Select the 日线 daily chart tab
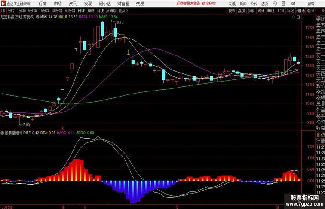The height and width of the screenshot is (209, 325). click(x=81, y=11)
